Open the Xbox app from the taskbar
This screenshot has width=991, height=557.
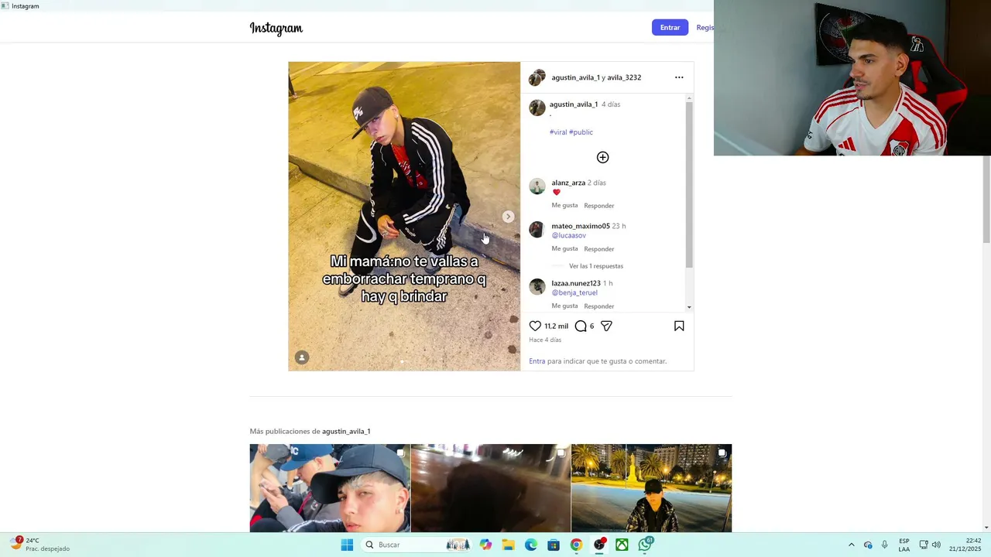tap(622, 545)
